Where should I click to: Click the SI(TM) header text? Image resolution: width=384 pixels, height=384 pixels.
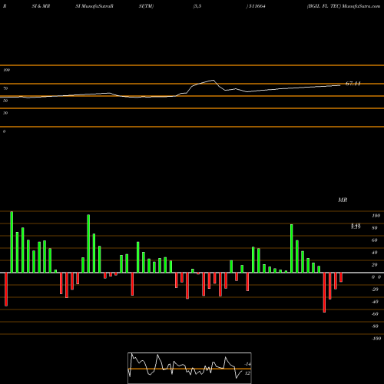(146, 6)
